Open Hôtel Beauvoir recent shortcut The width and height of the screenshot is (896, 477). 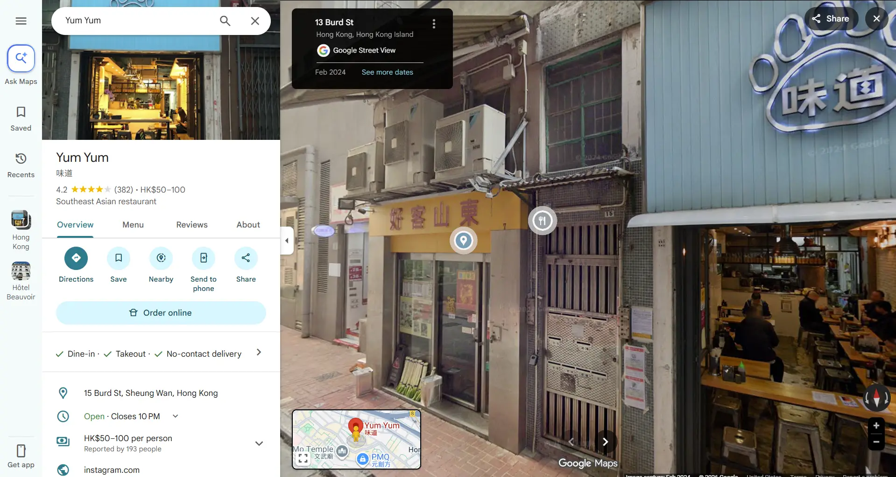point(21,281)
